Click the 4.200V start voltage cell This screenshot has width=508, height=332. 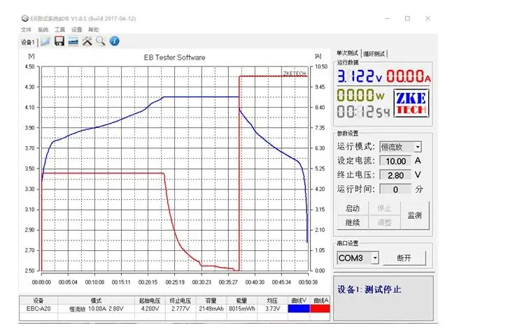(150, 309)
